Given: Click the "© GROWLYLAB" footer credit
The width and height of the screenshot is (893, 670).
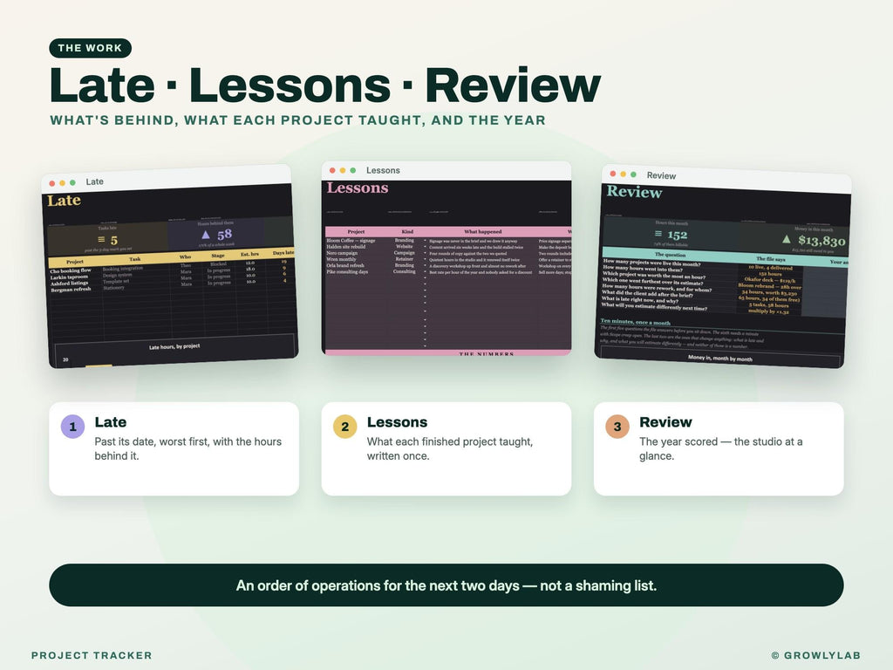Looking at the screenshot, I should point(815,655).
